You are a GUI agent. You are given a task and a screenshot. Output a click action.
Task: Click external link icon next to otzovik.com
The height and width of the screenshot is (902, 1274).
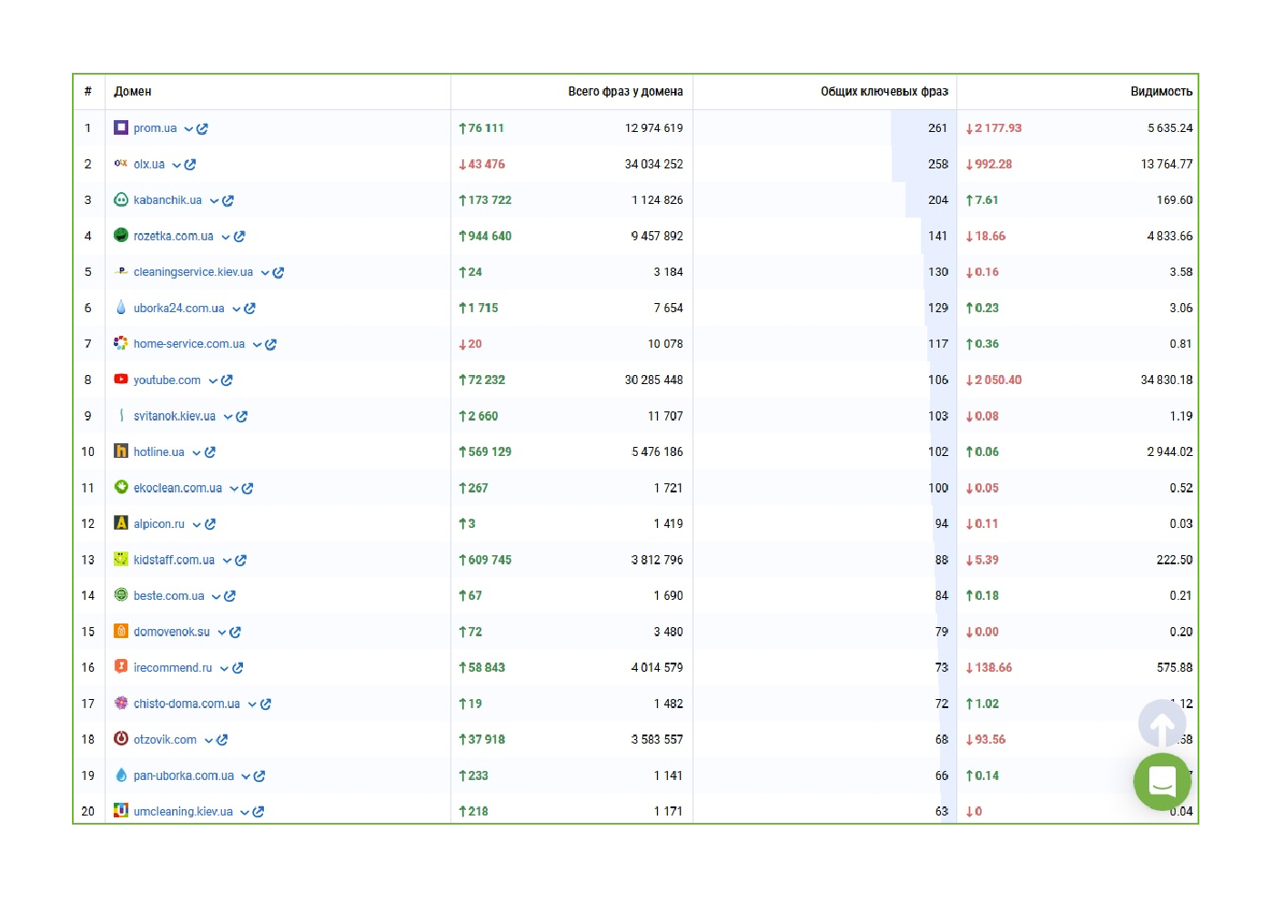pos(222,740)
